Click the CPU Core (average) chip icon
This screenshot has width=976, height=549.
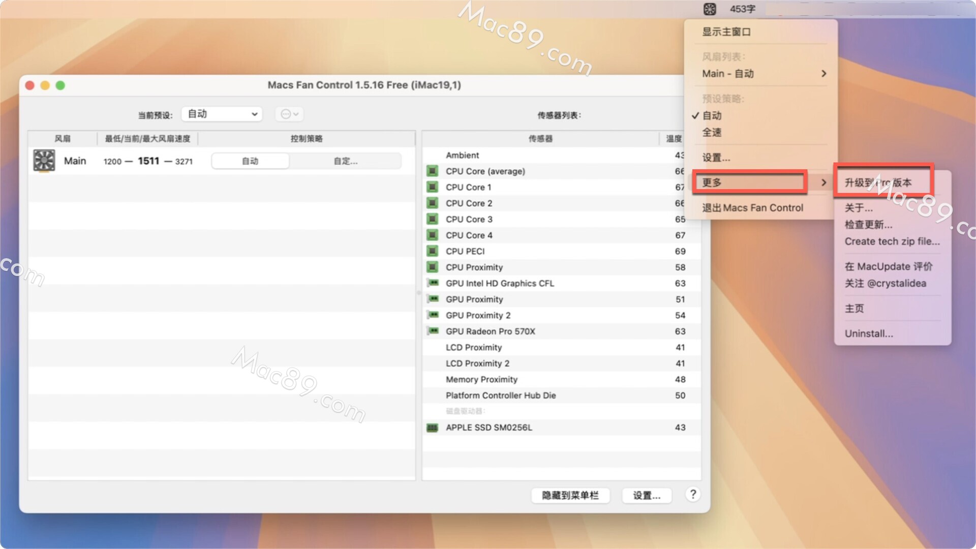coord(432,171)
